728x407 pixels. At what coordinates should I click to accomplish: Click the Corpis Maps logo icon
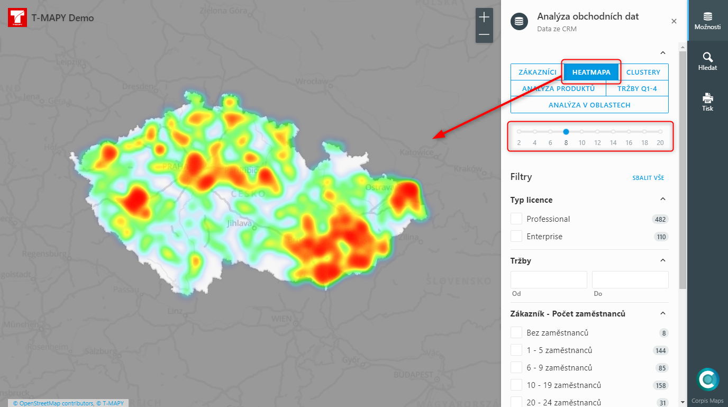(707, 379)
